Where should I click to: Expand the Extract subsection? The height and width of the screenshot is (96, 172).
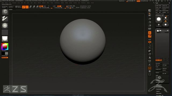[x=158, y=82]
